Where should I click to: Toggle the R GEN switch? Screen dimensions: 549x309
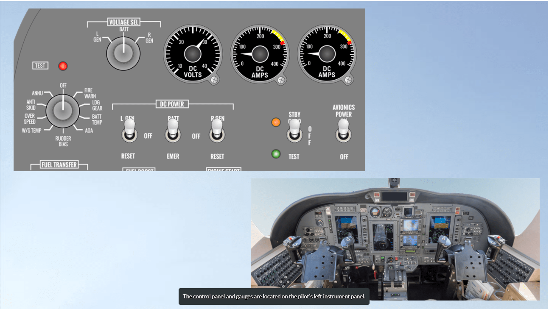pyautogui.click(x=217, y=130)
